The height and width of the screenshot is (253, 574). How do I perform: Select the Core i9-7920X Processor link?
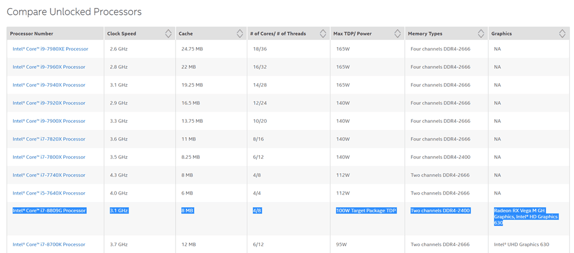(x=49, y=103)
